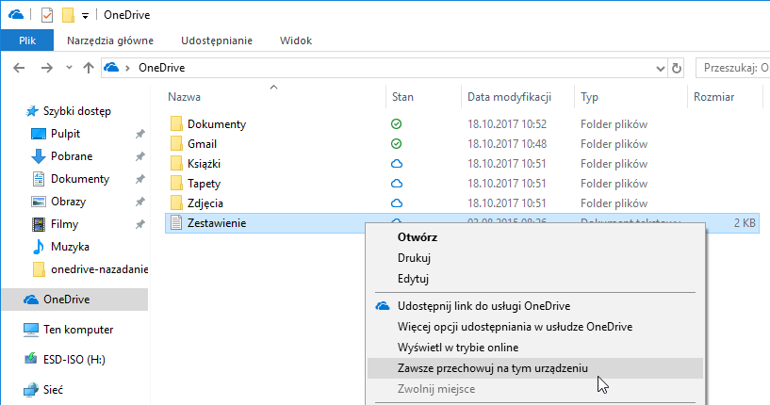770x405 pixels.
Task: Choose Zawsze przechowuj na tym urządzeniu
Action: point(535,368)
